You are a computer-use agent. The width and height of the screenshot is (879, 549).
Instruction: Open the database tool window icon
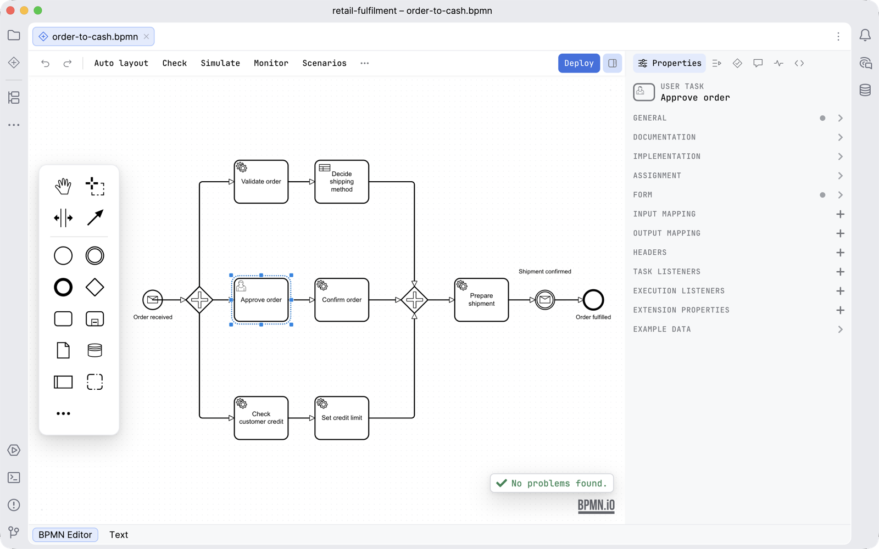pos(865,90)
